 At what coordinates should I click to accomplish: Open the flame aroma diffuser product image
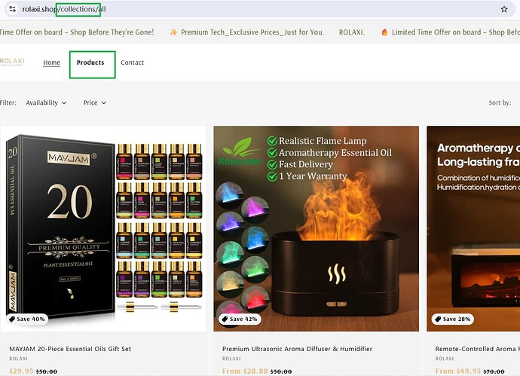pyautogui.click(x=316, y=228)
